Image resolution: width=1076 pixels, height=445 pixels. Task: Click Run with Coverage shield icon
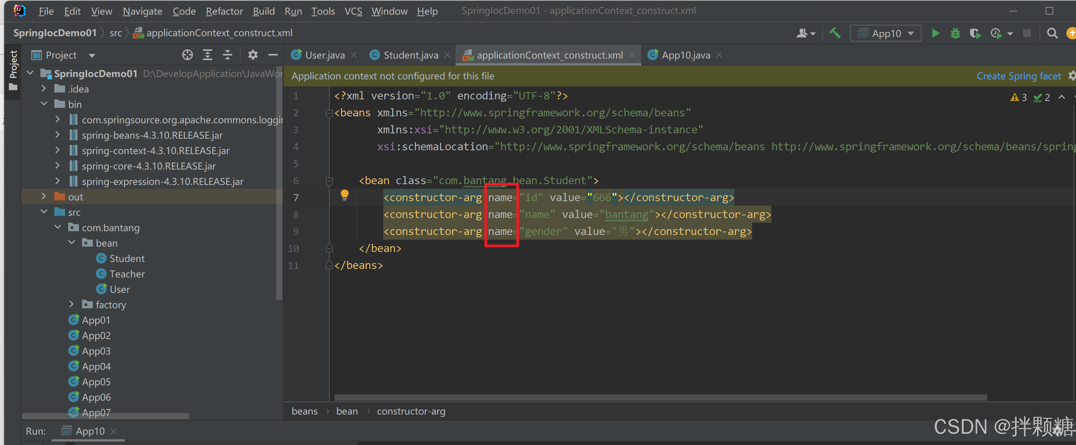point(975,34)
